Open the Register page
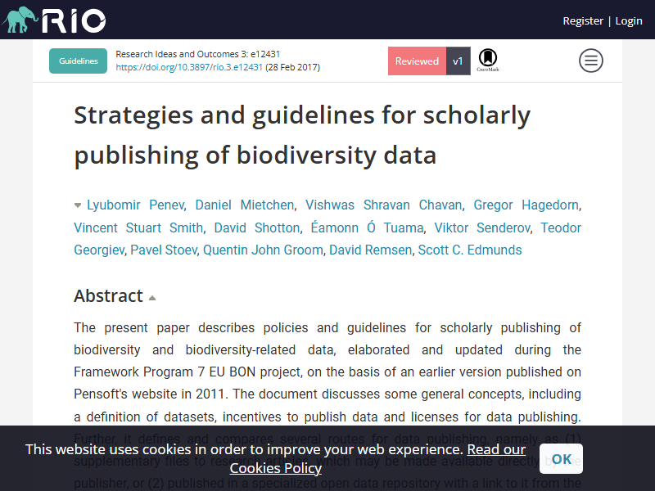This screenshot has width=655, height=491. coord(583,21)
